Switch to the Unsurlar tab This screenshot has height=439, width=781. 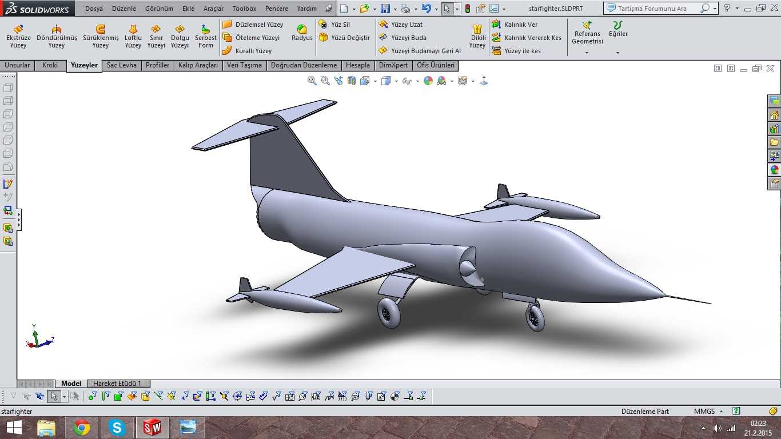[17, 65]
